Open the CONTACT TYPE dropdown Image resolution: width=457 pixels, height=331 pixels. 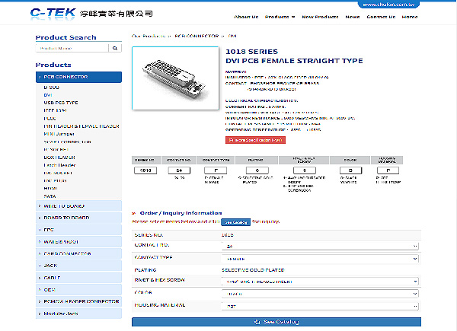point(320,259)
